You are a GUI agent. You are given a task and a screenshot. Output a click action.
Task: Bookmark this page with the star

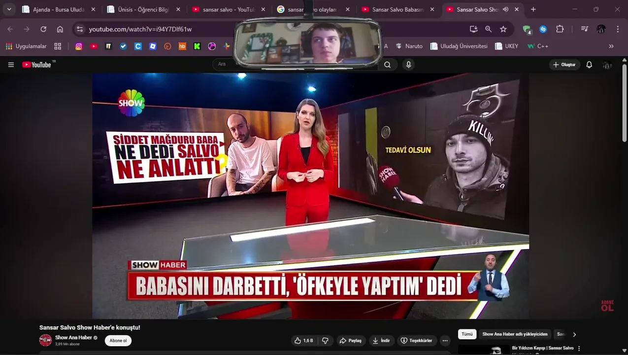[x=503, y=29]
